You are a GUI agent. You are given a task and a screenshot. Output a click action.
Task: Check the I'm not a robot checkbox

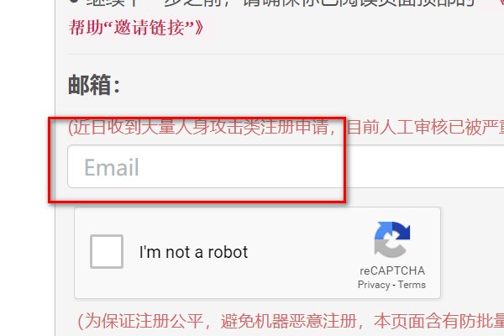(107, 251)
